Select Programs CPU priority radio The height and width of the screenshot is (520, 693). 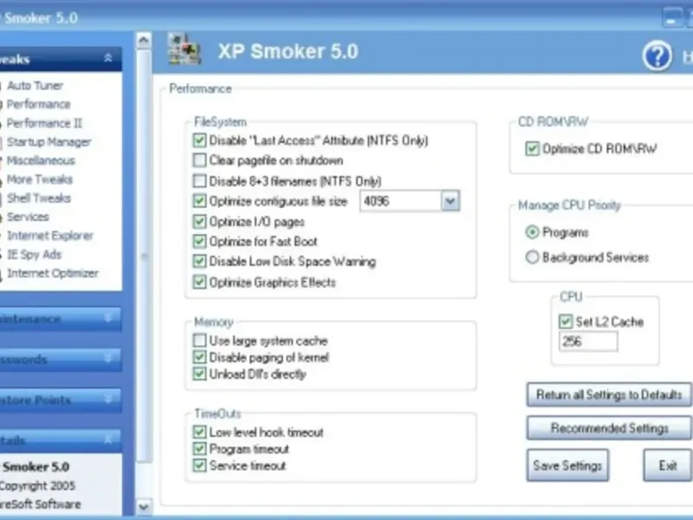tap(532, 232)
